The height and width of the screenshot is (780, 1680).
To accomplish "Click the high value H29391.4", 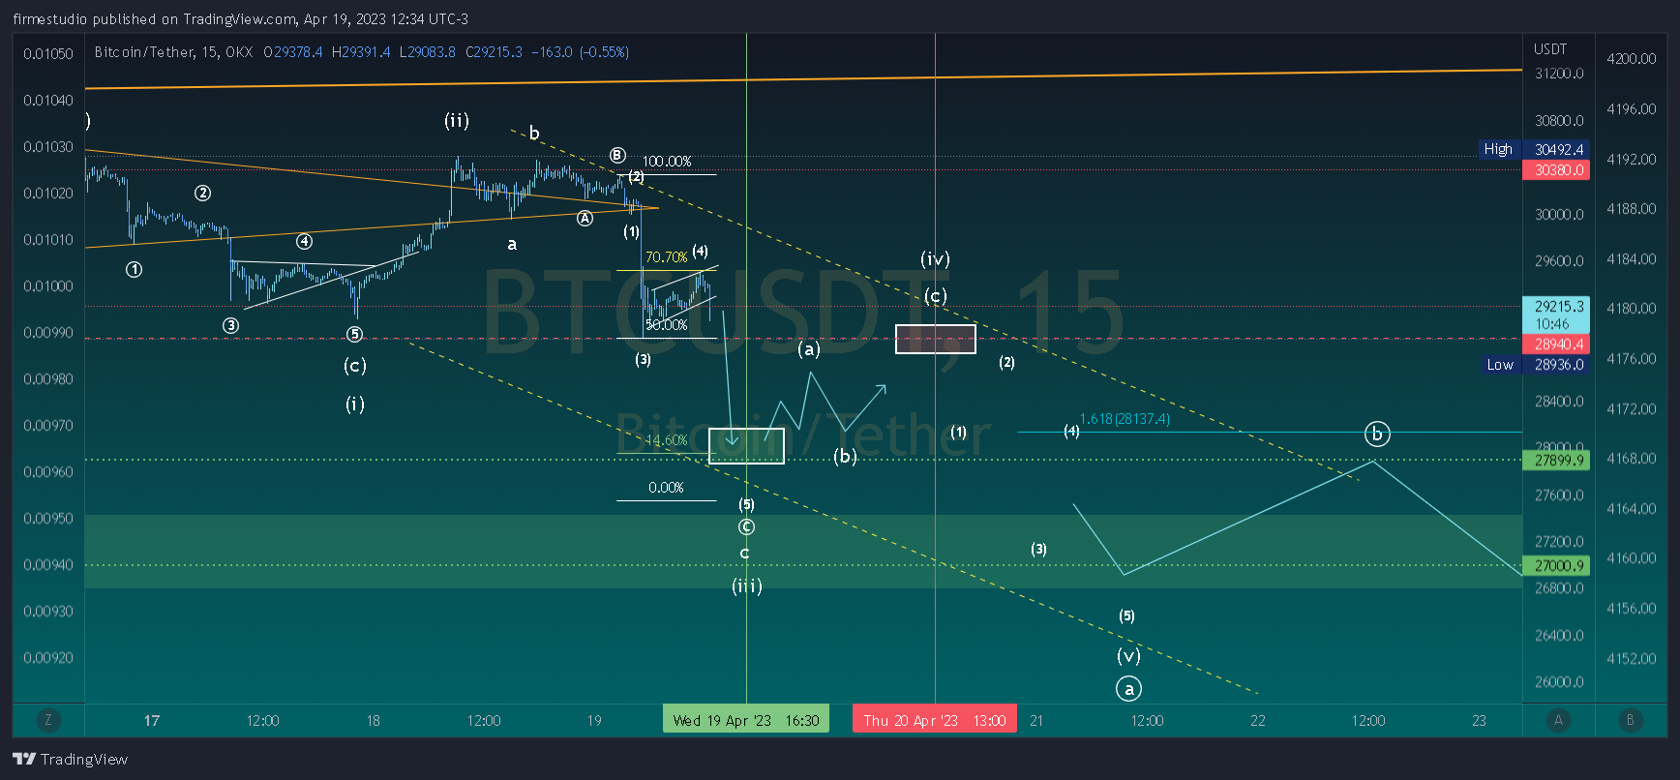I will pos(361,52).
